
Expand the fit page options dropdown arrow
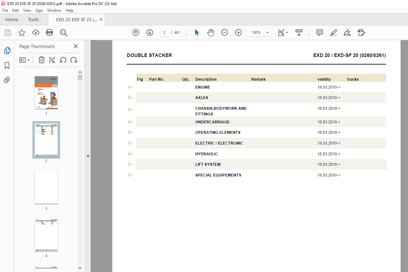(287, 33)
